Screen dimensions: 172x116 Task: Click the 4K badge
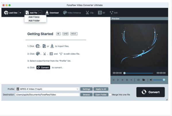(58, 34)
